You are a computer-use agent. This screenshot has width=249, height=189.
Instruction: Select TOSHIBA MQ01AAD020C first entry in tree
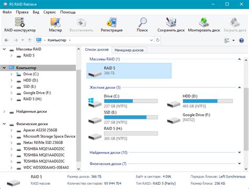44,149
